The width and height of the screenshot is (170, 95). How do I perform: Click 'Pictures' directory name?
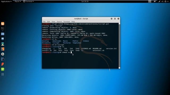pos(67,43)
